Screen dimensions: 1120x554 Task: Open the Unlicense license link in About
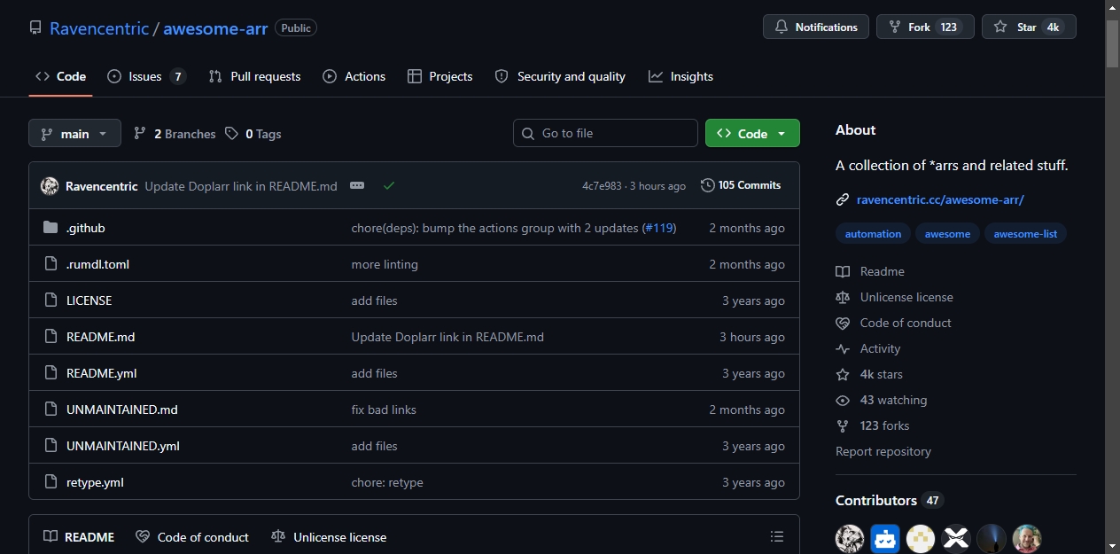click(895, 297)
